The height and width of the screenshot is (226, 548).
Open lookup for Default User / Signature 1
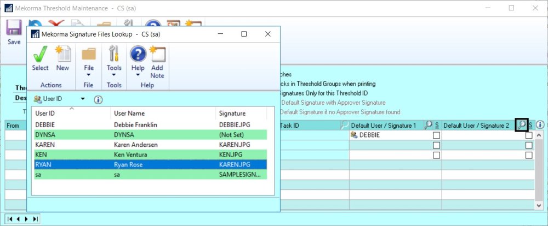(428, 126)
